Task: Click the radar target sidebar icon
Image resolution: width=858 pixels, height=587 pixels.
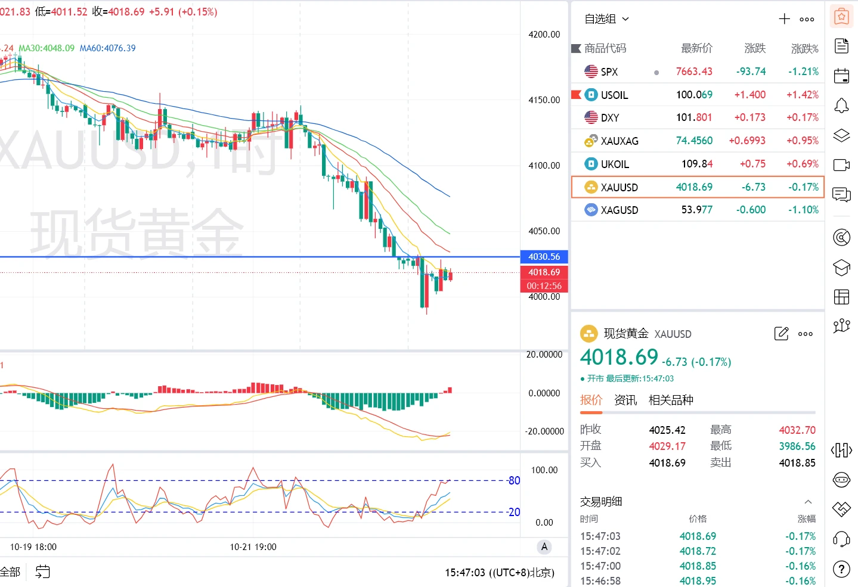Action: (x=841, y=238)
